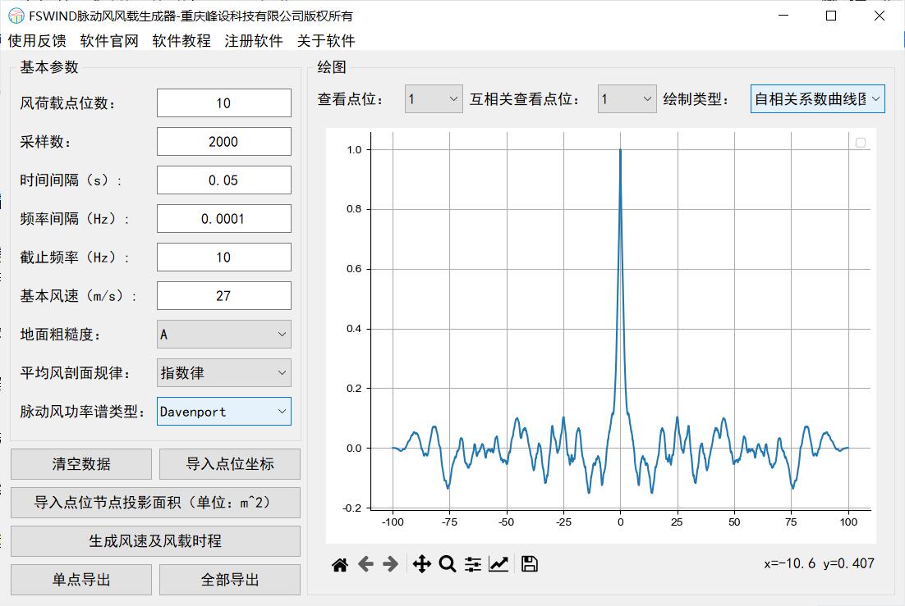Viewport: 905px width, 606px height.
Task: Activate the zoom-to-rectangle magnifier tool
Action: [448, 564]
